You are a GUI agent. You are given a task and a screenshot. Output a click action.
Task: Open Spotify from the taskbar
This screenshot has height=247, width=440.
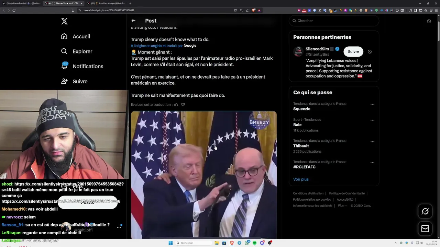(255, 243)
